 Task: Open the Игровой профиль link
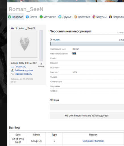coord(23,74)
